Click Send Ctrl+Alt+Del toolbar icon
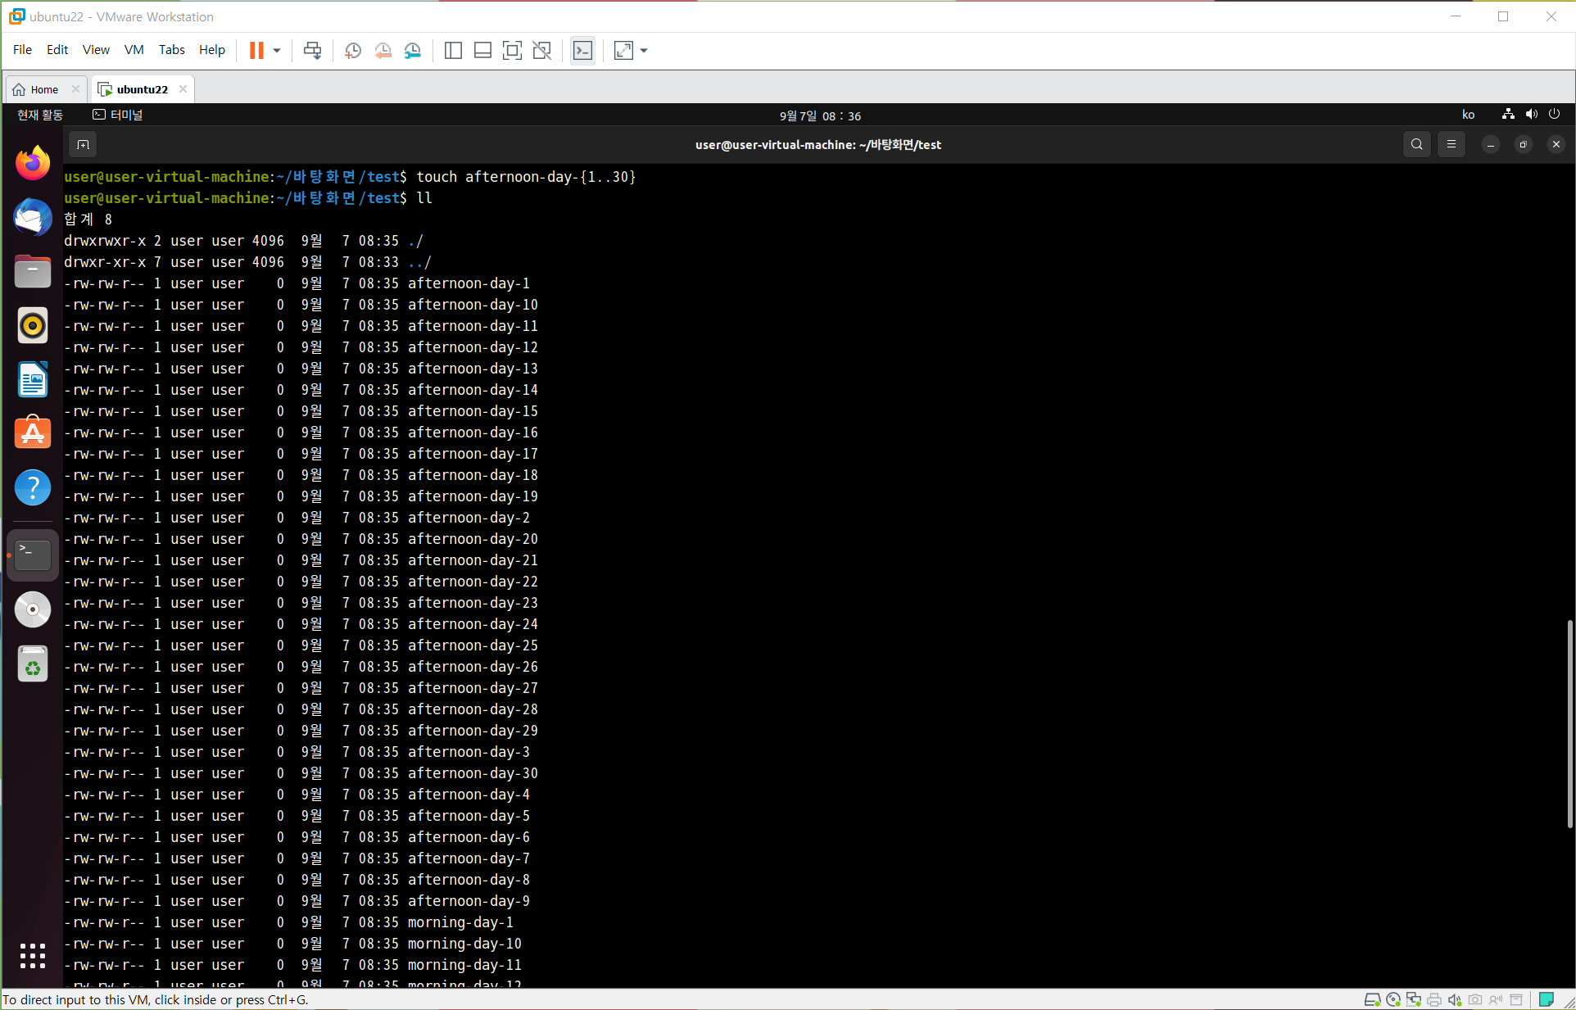Image resolution: width=1576 pixels, height=1010 pixels. pyautogui.click(x=312, y=51)
